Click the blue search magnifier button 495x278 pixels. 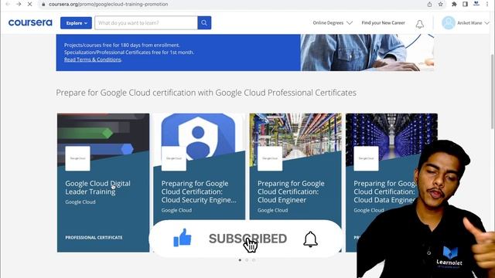coord(204,22)
